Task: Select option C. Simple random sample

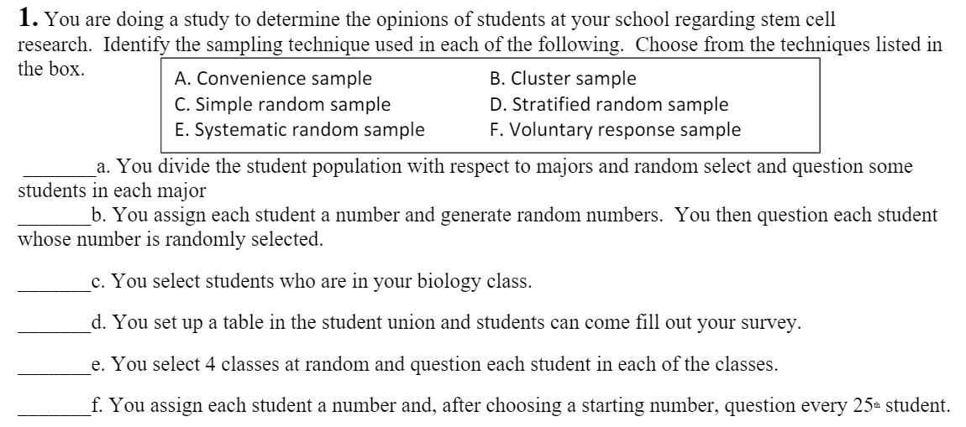Action: [282, 105]
